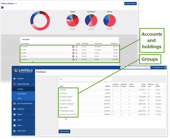Click the pencil icon beside Nancy Sinatra
This screenshot has height=139, width=170.
16,4
